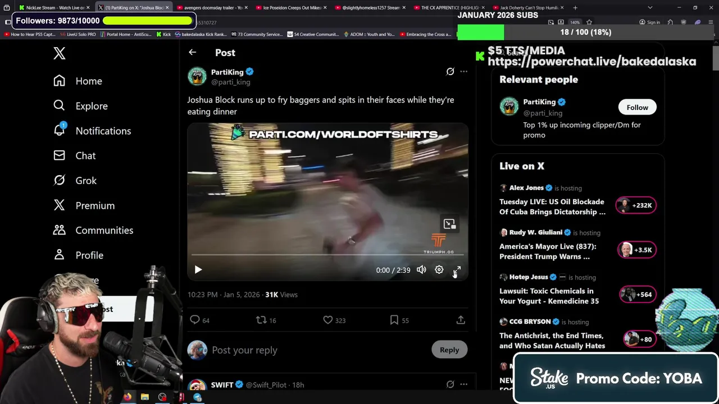Open a new browser tab
This screenshot has width=719, height=404.
575,8
